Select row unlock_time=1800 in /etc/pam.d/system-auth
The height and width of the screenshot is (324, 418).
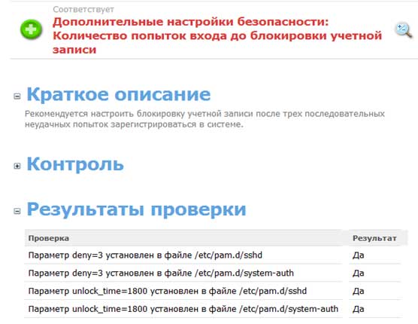[213, 309]
